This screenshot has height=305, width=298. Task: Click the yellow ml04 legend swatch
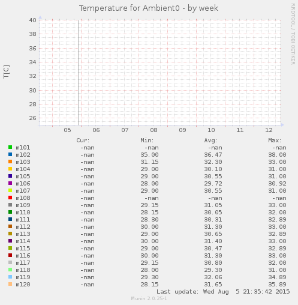(x=10, y=169)
